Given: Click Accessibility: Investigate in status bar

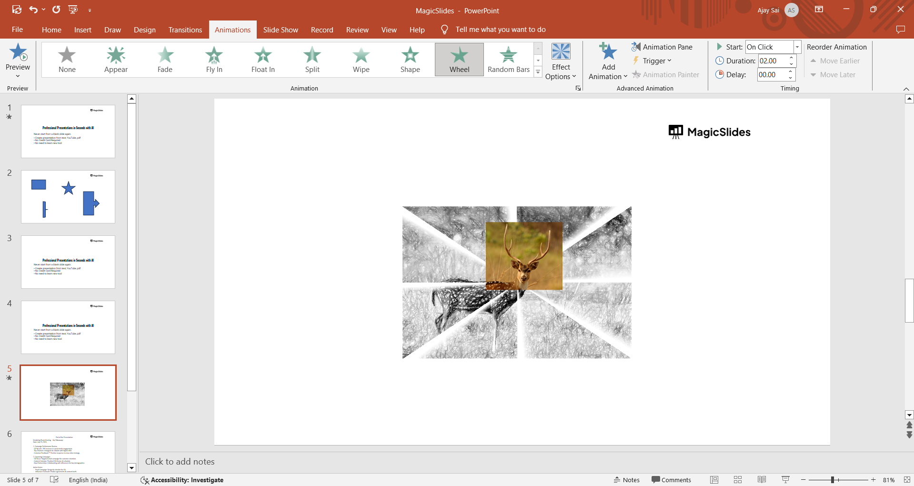Looking at the screenshot, I should pos(182,480).
